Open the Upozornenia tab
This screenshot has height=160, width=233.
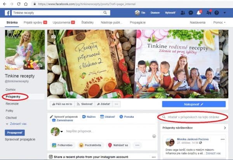(64, 22)
